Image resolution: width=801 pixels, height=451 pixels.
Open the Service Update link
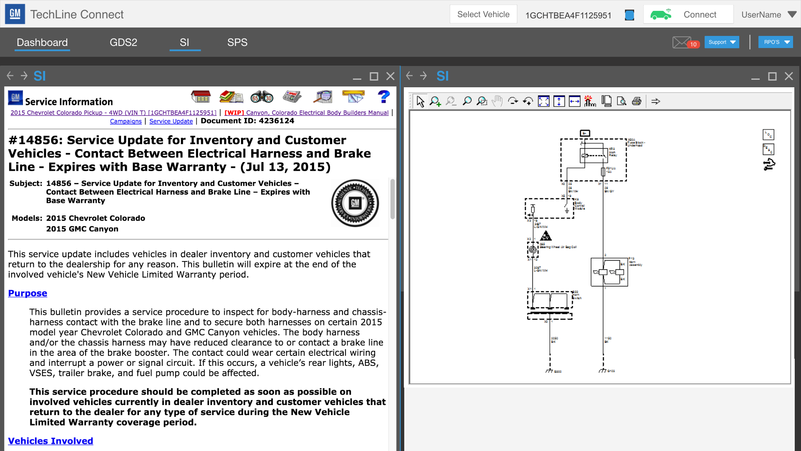point(171,121)
